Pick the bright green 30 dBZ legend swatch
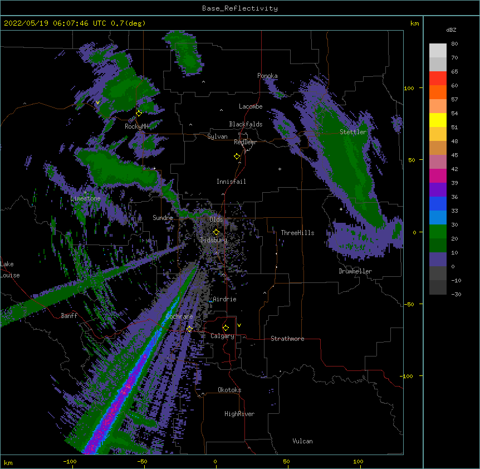 click(x=438, y=232)
